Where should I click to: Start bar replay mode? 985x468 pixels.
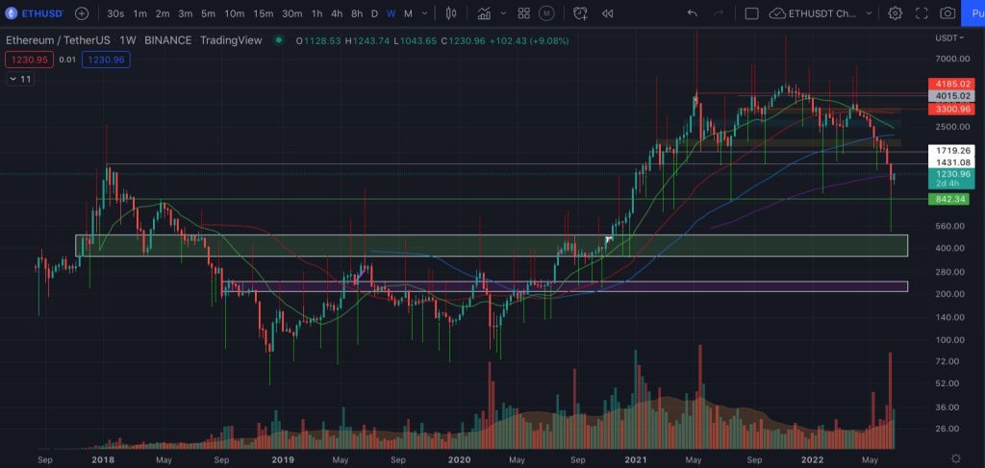[607, 13]
